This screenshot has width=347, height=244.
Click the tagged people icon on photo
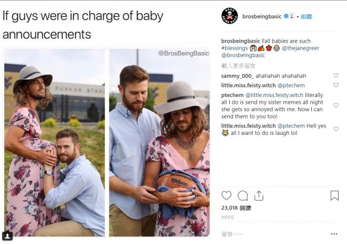[x=7, y=236]
